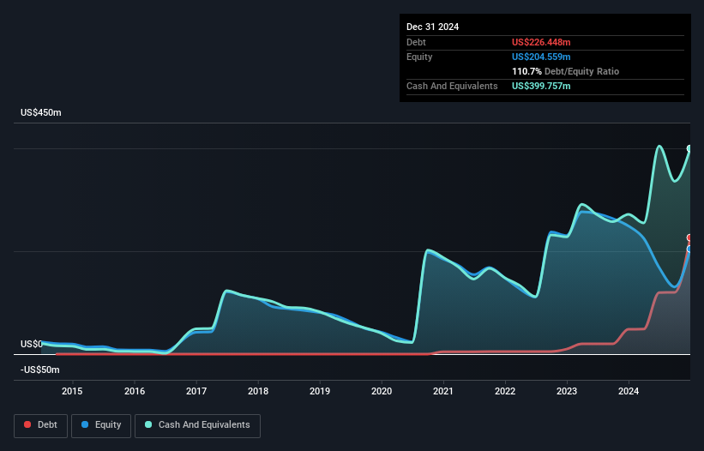This screenshot has width=704, height=451.
Task: Click the red Debt end-point marker
Action: click(x=689, y=238)
